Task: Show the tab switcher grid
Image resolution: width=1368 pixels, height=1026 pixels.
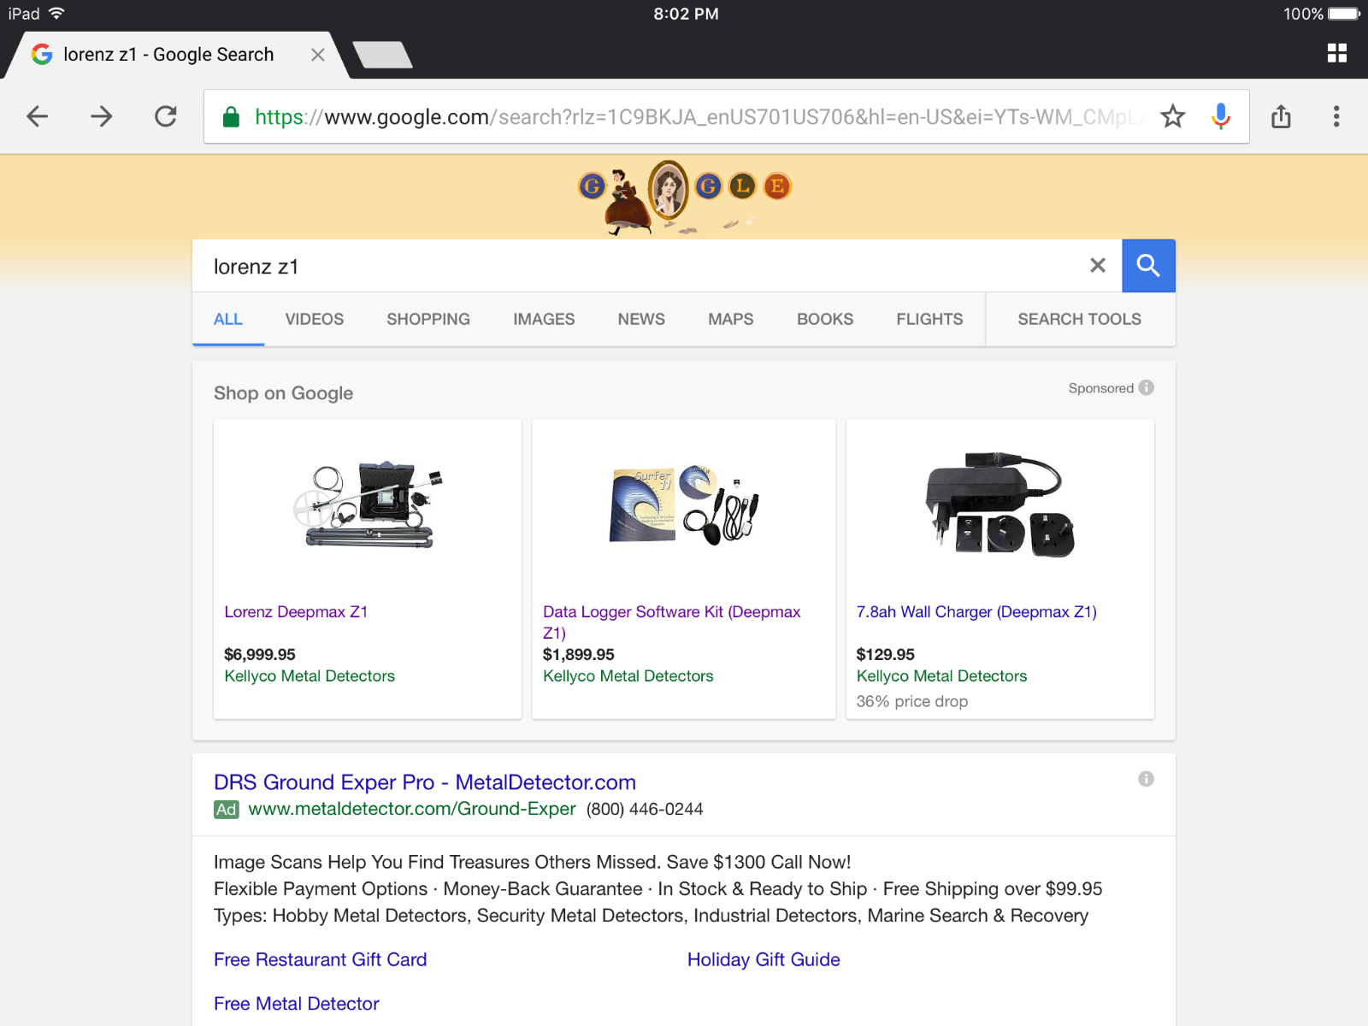Action: pos(1336,53)
